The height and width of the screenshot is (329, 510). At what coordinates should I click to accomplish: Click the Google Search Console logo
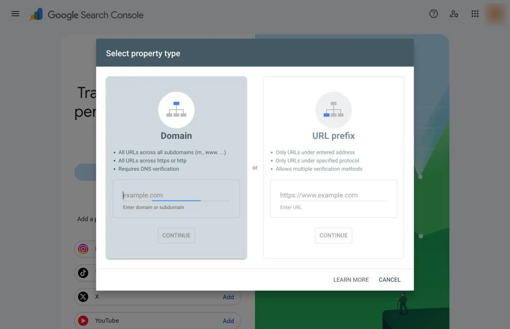[x=87, y=15]
